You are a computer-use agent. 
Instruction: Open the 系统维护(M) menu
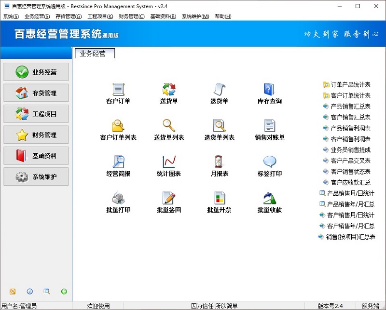tap(195, 16)
